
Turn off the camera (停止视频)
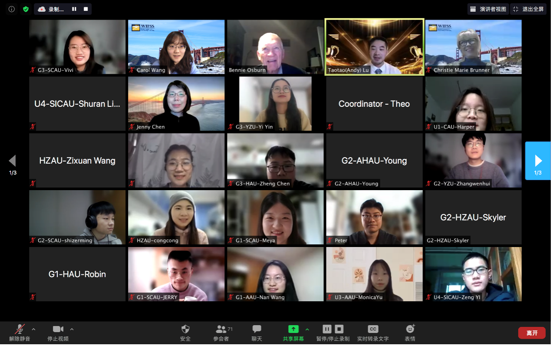pos(58,332)
